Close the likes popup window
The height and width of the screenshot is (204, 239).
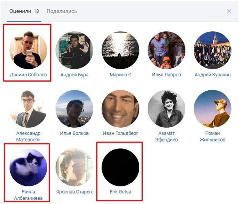229,11
